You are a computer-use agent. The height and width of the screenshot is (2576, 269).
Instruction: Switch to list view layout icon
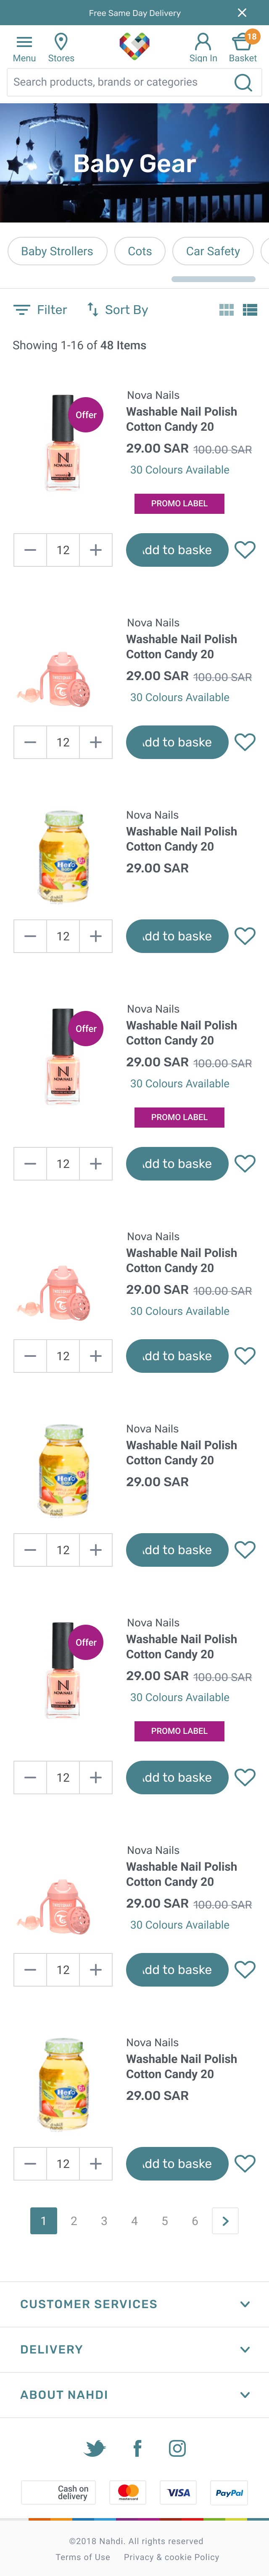pos(250,310)
